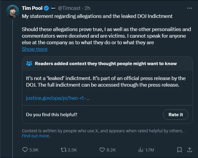Expand the post with Show more

click(34, 49)
